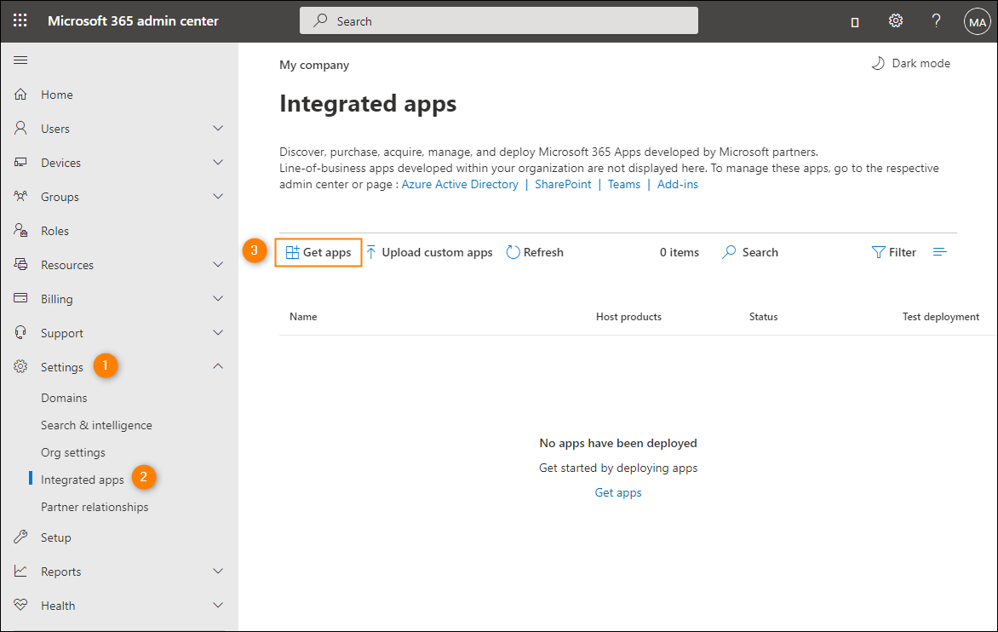
Task: Open the Teams link
Action: tap(623, 184)
